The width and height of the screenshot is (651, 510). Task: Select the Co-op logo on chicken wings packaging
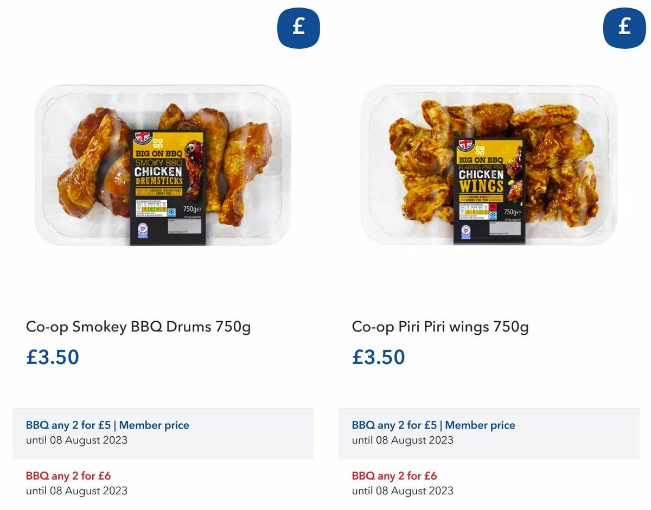click(481, 151)
